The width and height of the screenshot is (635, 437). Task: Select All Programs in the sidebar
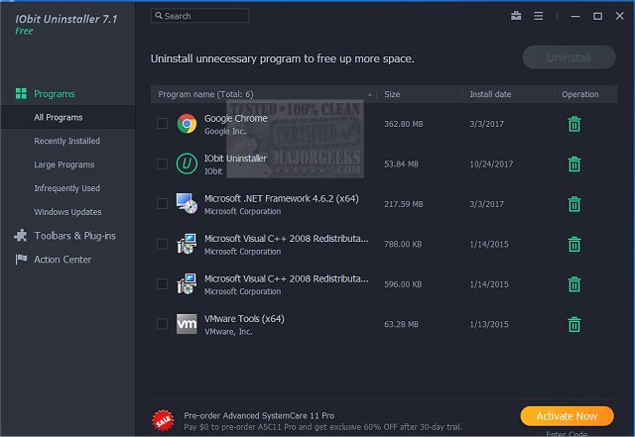coord(67,117)
